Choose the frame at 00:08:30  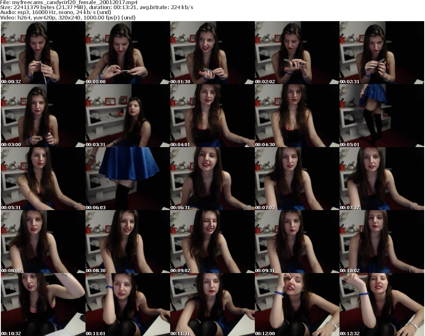pyautogui.click(x=128, y=242)
